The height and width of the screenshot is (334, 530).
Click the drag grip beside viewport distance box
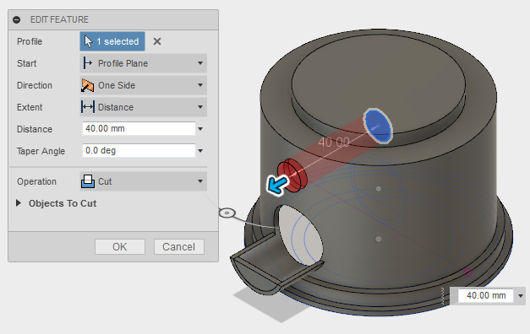pyautogui.click(x=442, y=296)
